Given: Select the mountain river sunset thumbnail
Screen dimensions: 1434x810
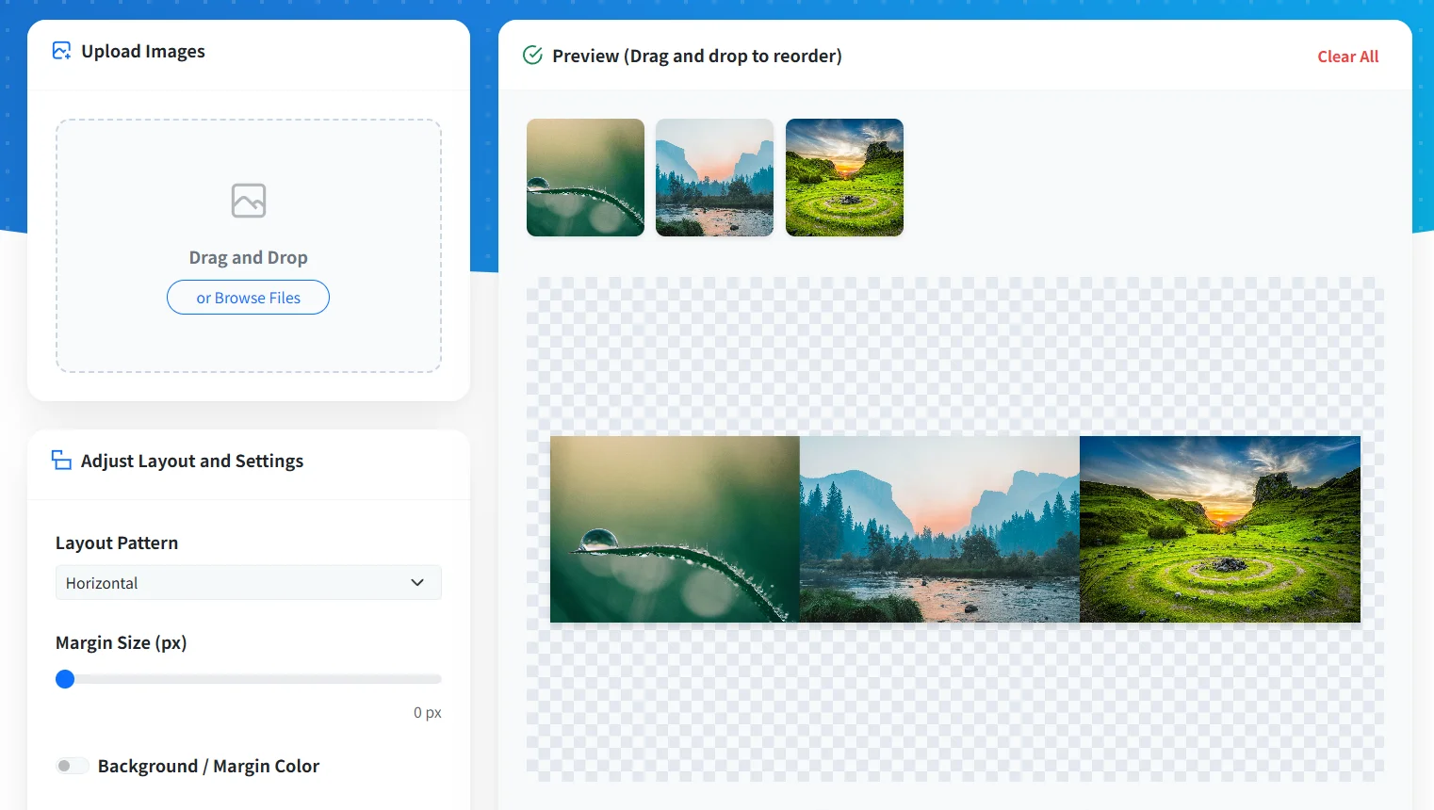Looking at the screenshot, I should (x=714, y=177).
